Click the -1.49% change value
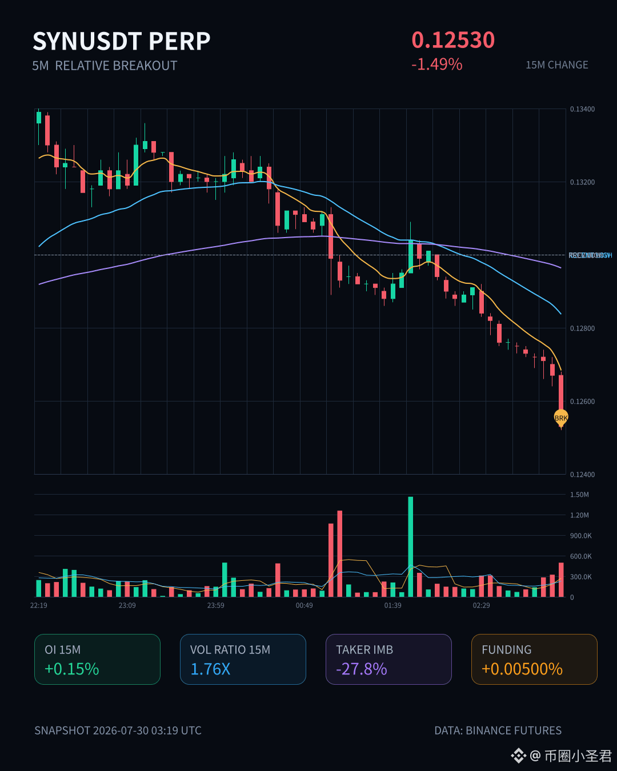Screen dimensions: 617x771 (x=437, y=64)
